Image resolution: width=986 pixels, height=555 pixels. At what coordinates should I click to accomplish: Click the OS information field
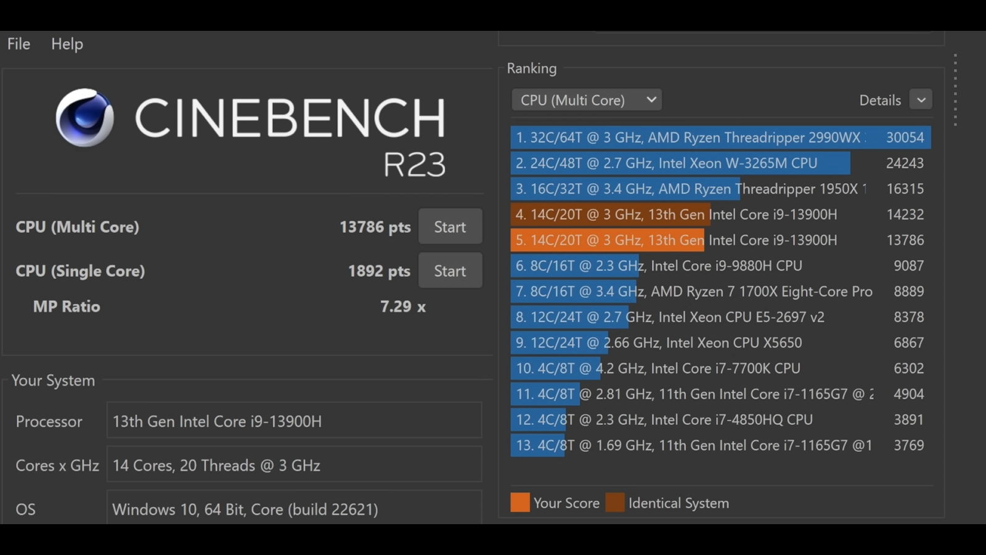coord(294,509)
